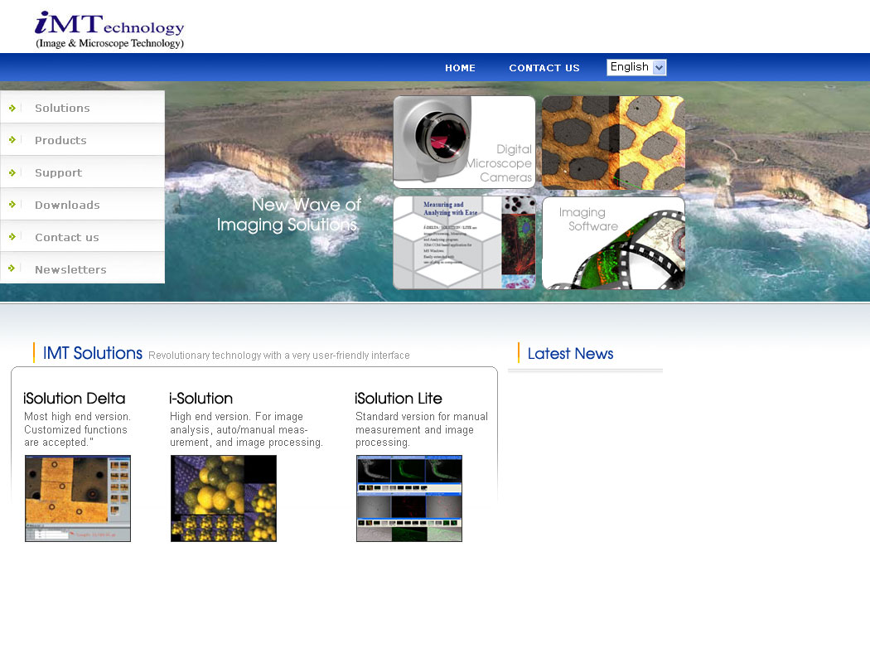Click the iMTechnology logo
The image size is (870, 663).
pos(109,30)
